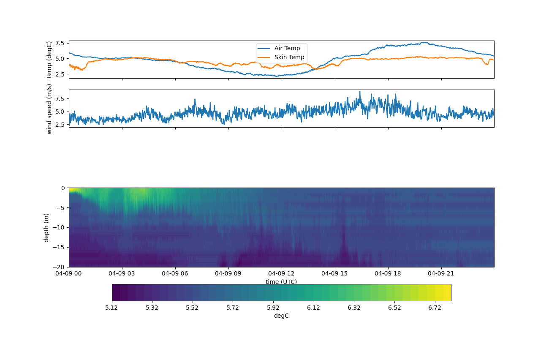
Task: Click the "temp (degC)" y-axis label
Action: click(x=49, y=60)
